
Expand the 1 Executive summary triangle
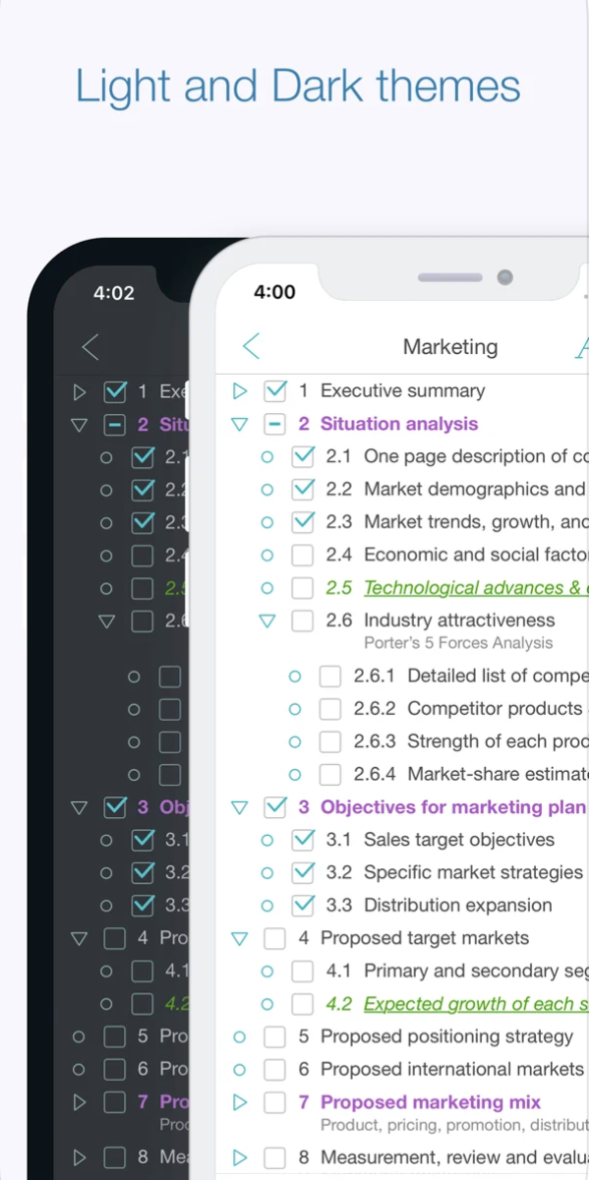pos(239,391)
